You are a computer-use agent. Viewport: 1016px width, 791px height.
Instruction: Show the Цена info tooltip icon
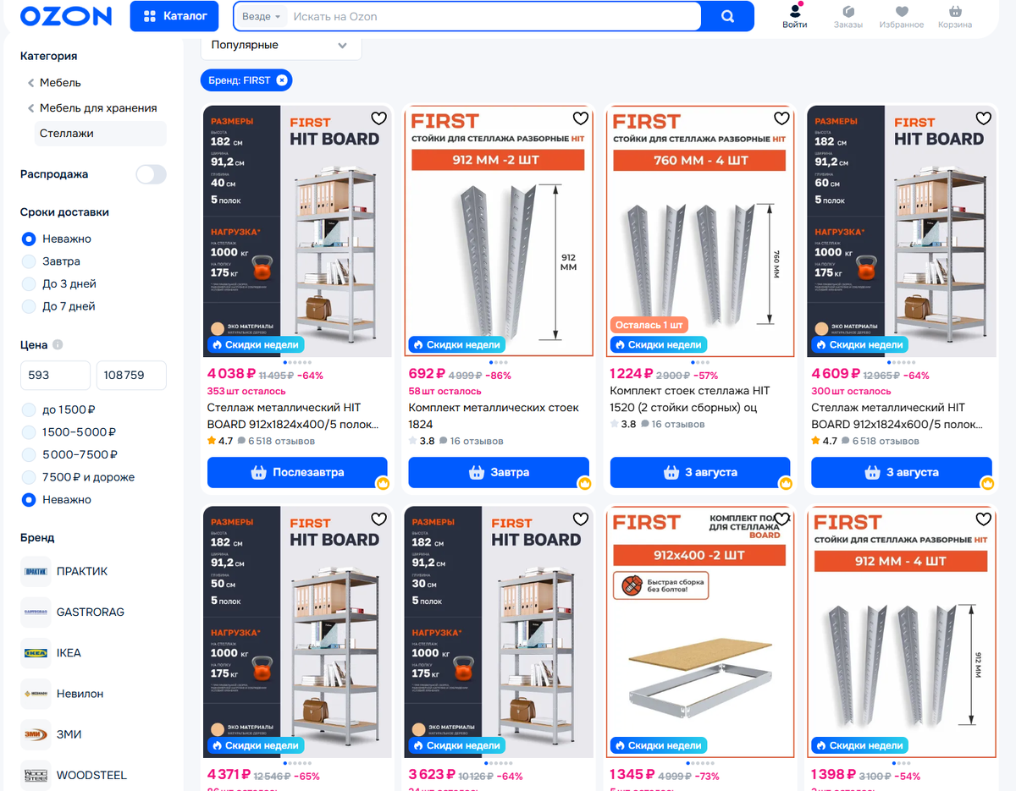pyautogui.click(x=58, y=345)
